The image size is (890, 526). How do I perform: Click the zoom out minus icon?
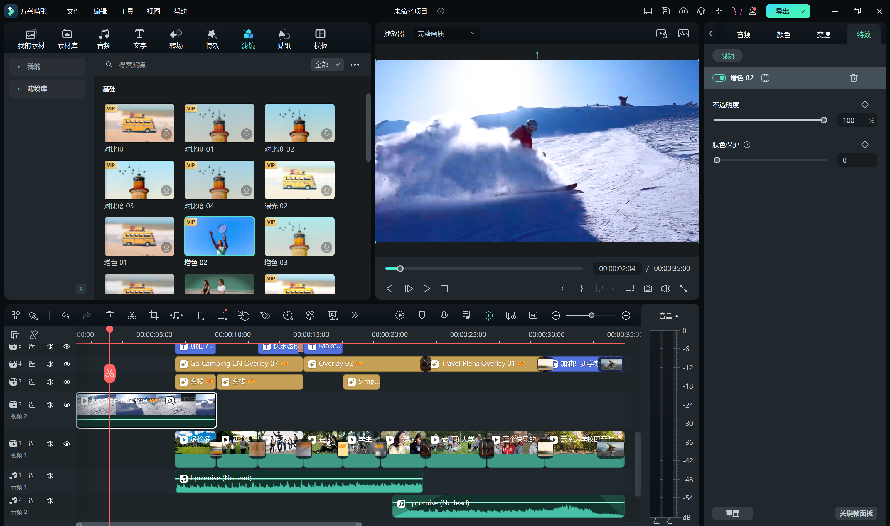pos(556,315)
